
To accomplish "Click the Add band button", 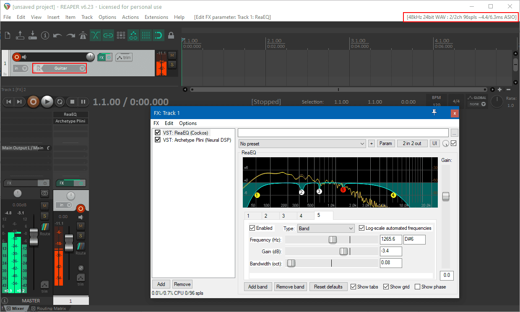I will pyautogui.click(x=258, y=287).
